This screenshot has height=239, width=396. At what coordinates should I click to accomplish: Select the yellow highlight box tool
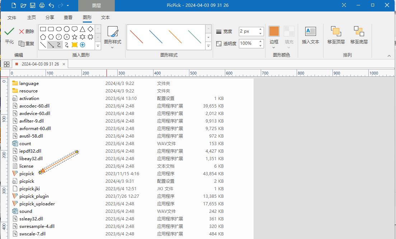coord(75,45)
